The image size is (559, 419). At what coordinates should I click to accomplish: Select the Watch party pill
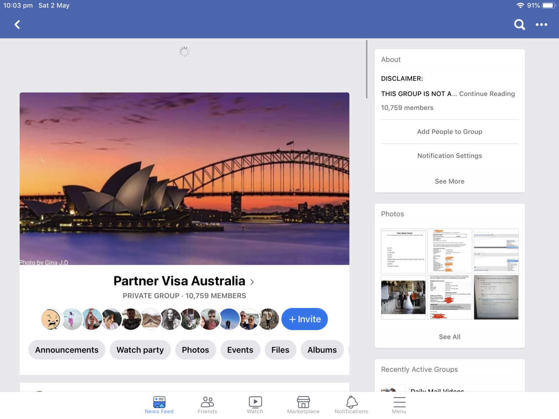pos(140,350)
